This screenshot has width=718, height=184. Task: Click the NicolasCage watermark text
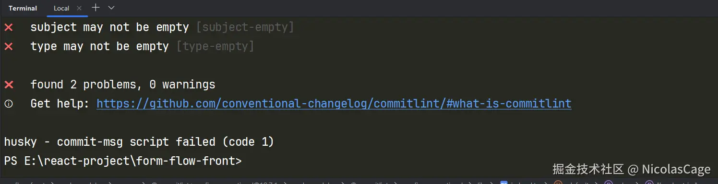[x=676, y=170]
